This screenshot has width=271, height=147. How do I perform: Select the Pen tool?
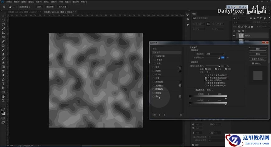click(3, 80)
